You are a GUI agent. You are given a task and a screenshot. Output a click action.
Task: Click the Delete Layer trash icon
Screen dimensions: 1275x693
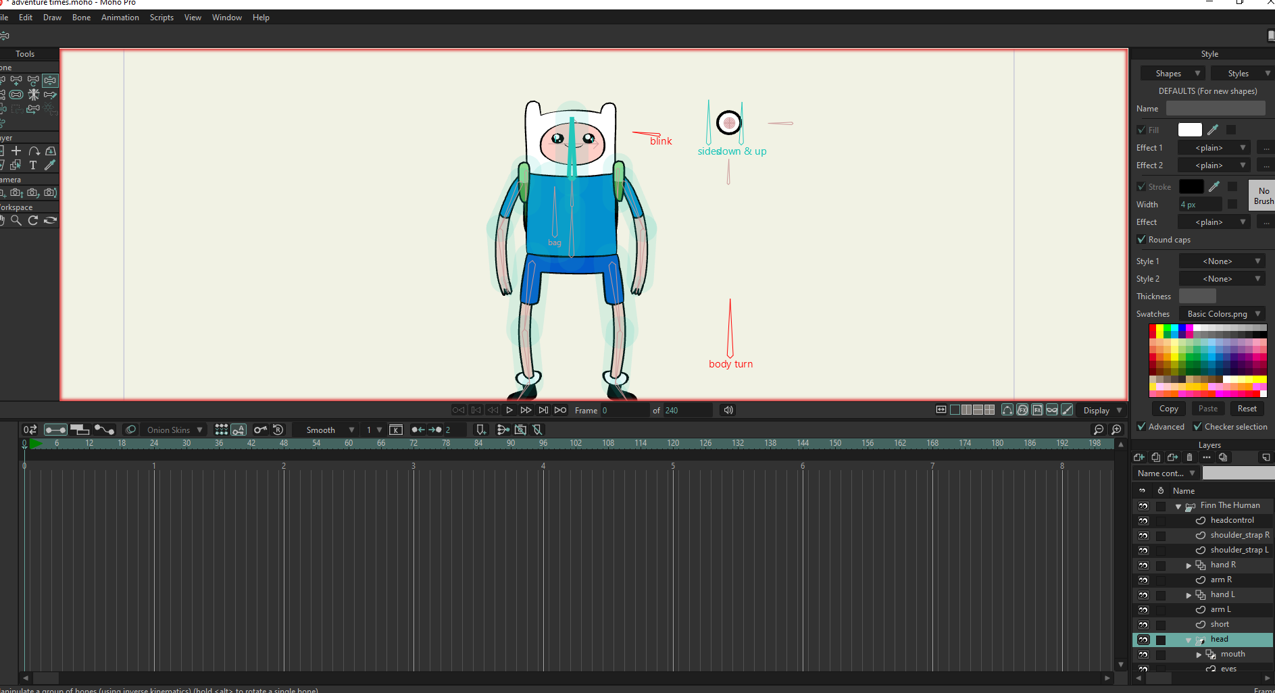tap(1190, 457)
